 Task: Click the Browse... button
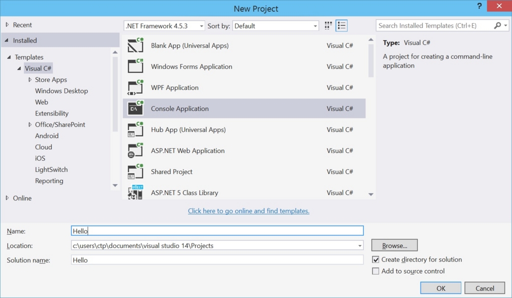394,245
